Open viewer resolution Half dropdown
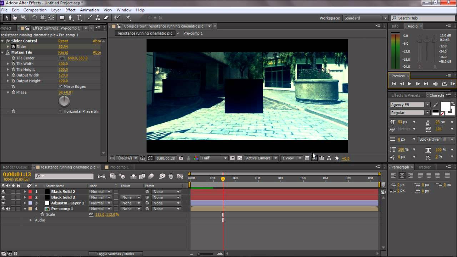The height and width of the screenshot is (257, 457). pos(214,158)
